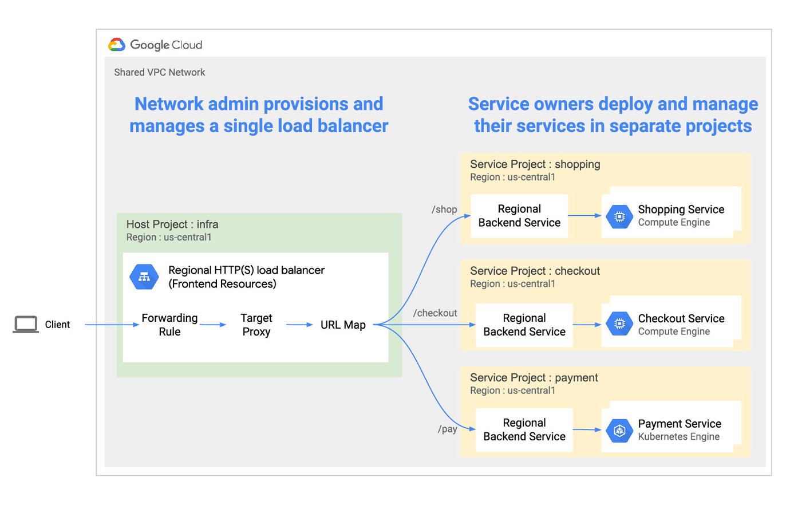Click the Host Project : infra green panel
The width and height of the screenshot is (794, 505).
pos(172,224)
